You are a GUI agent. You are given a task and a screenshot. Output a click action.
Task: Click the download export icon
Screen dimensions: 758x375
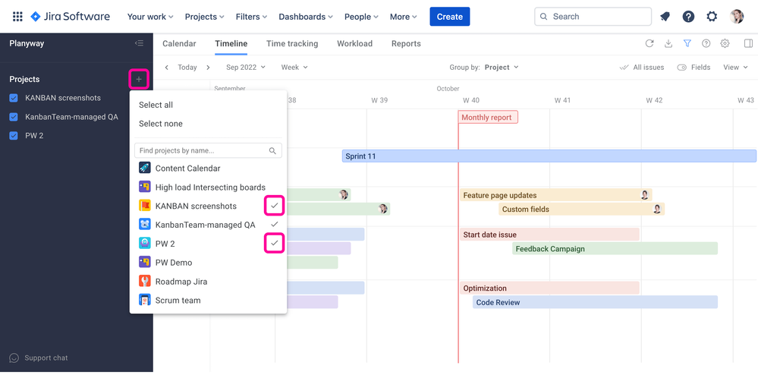point(668,43)
